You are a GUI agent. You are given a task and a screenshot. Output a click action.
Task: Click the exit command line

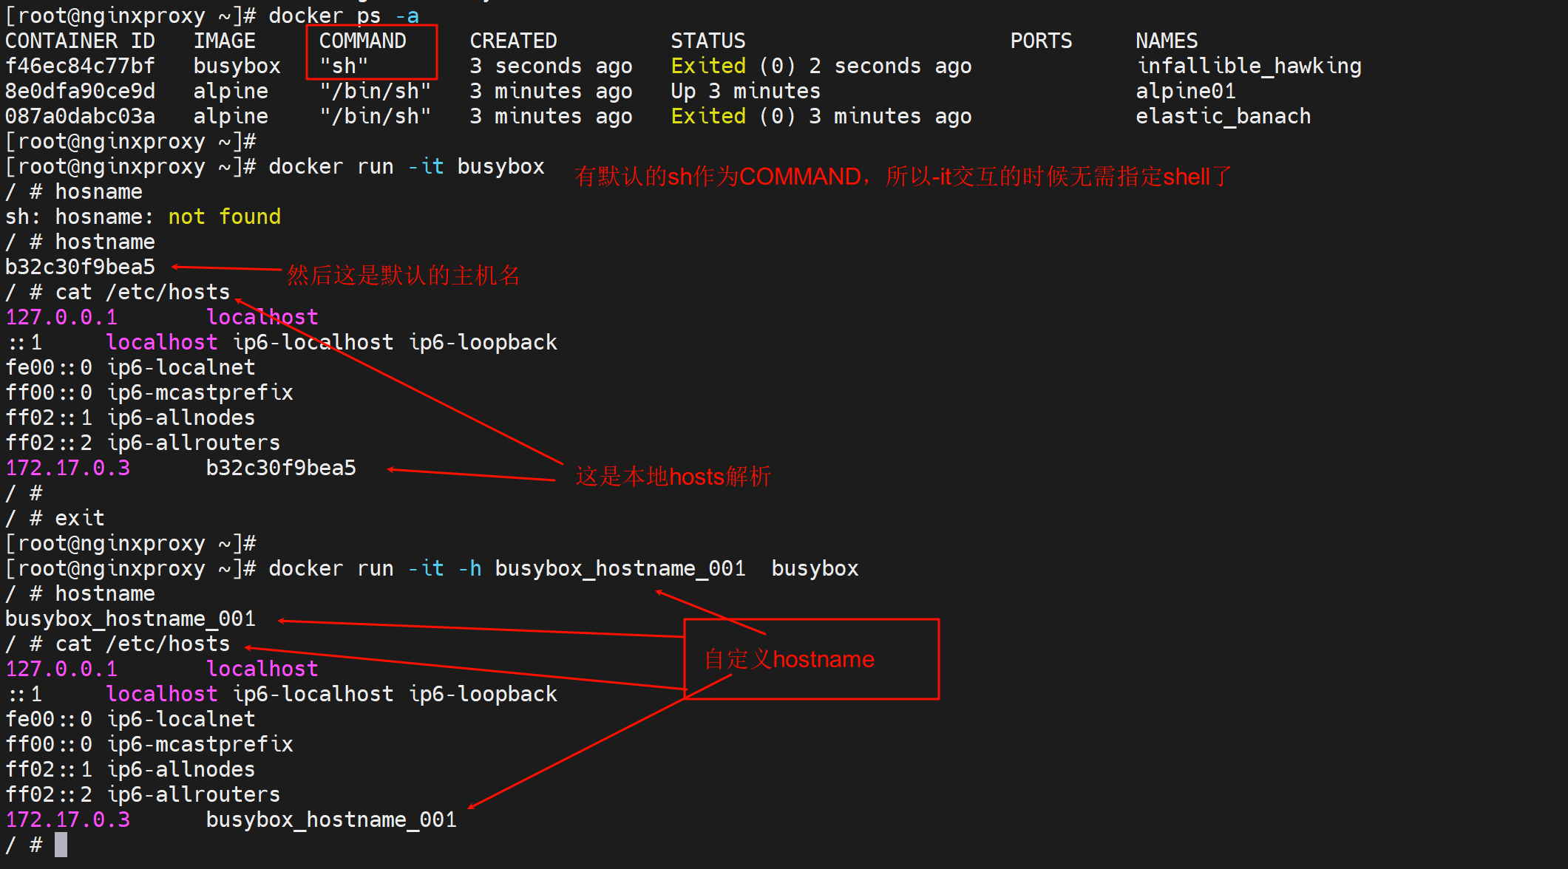click(79, 518)
